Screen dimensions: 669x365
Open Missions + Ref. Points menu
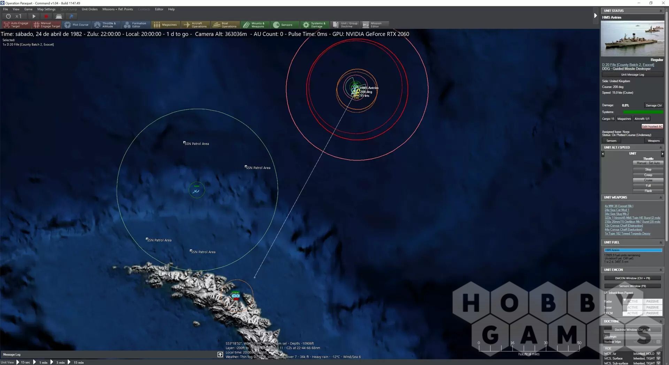point(117,9)
